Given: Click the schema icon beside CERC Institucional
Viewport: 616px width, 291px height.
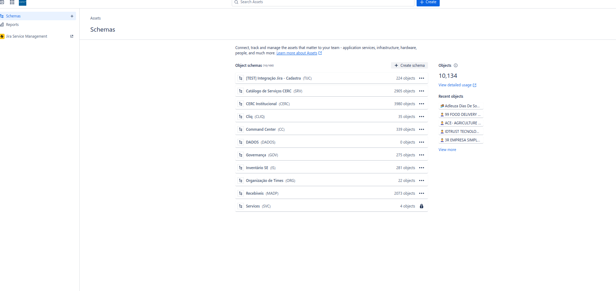Looking at the screenshot, I should click(x=241, y=104).
